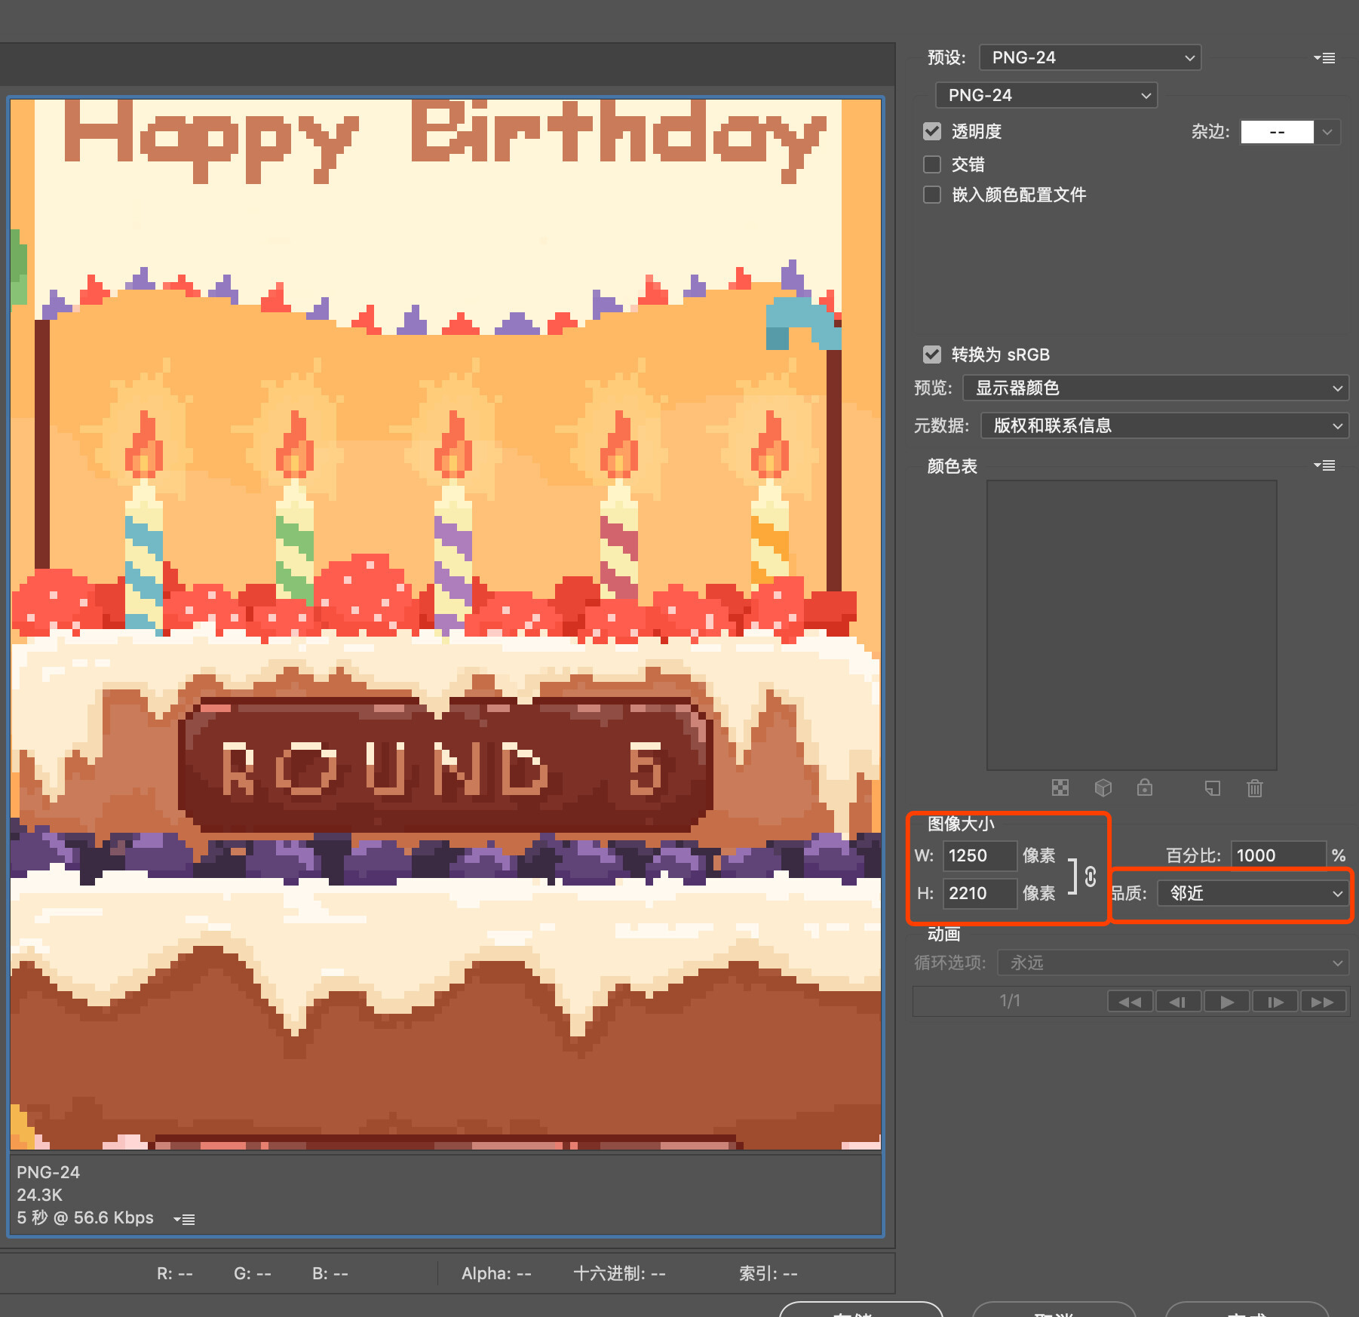
Task: Click the trash icon under the color table
Action: tap(1255, 788)
